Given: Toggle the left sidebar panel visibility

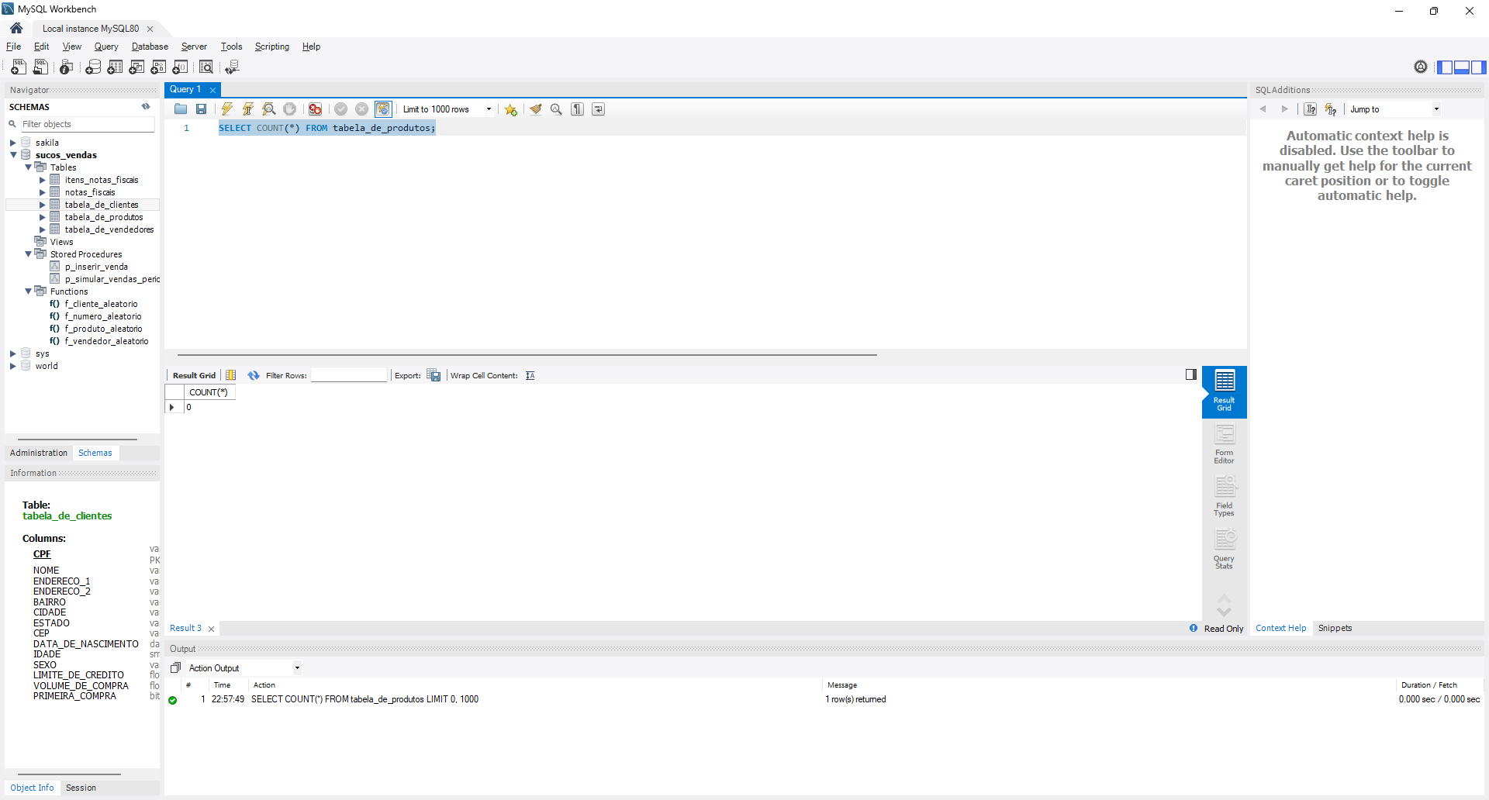Looking at the screenshot, I should (1445, 67).
